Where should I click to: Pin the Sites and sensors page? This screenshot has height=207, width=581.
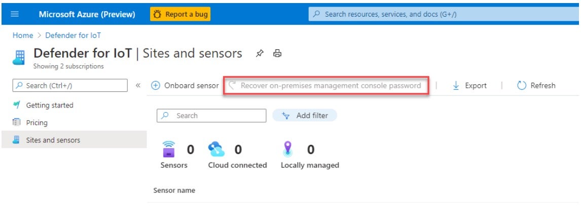260,54
